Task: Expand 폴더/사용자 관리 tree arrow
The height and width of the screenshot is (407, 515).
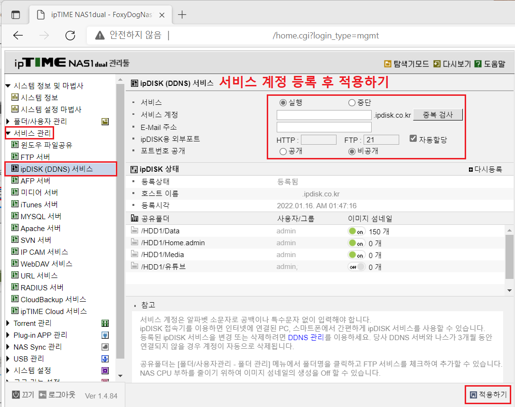Action: click(8, 121)
